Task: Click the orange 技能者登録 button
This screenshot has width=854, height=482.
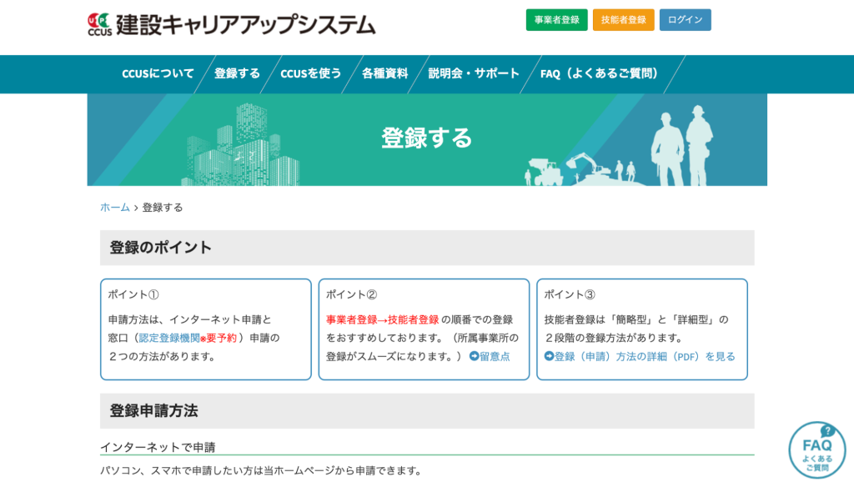Action: [624, 20]
